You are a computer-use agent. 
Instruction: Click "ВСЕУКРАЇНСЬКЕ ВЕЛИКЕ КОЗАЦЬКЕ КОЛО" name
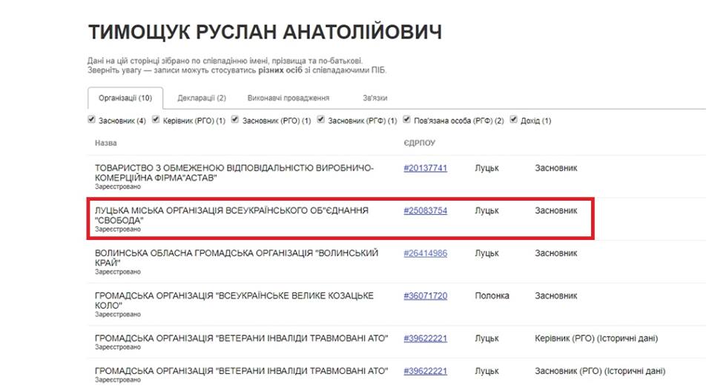tap(234, 301)
